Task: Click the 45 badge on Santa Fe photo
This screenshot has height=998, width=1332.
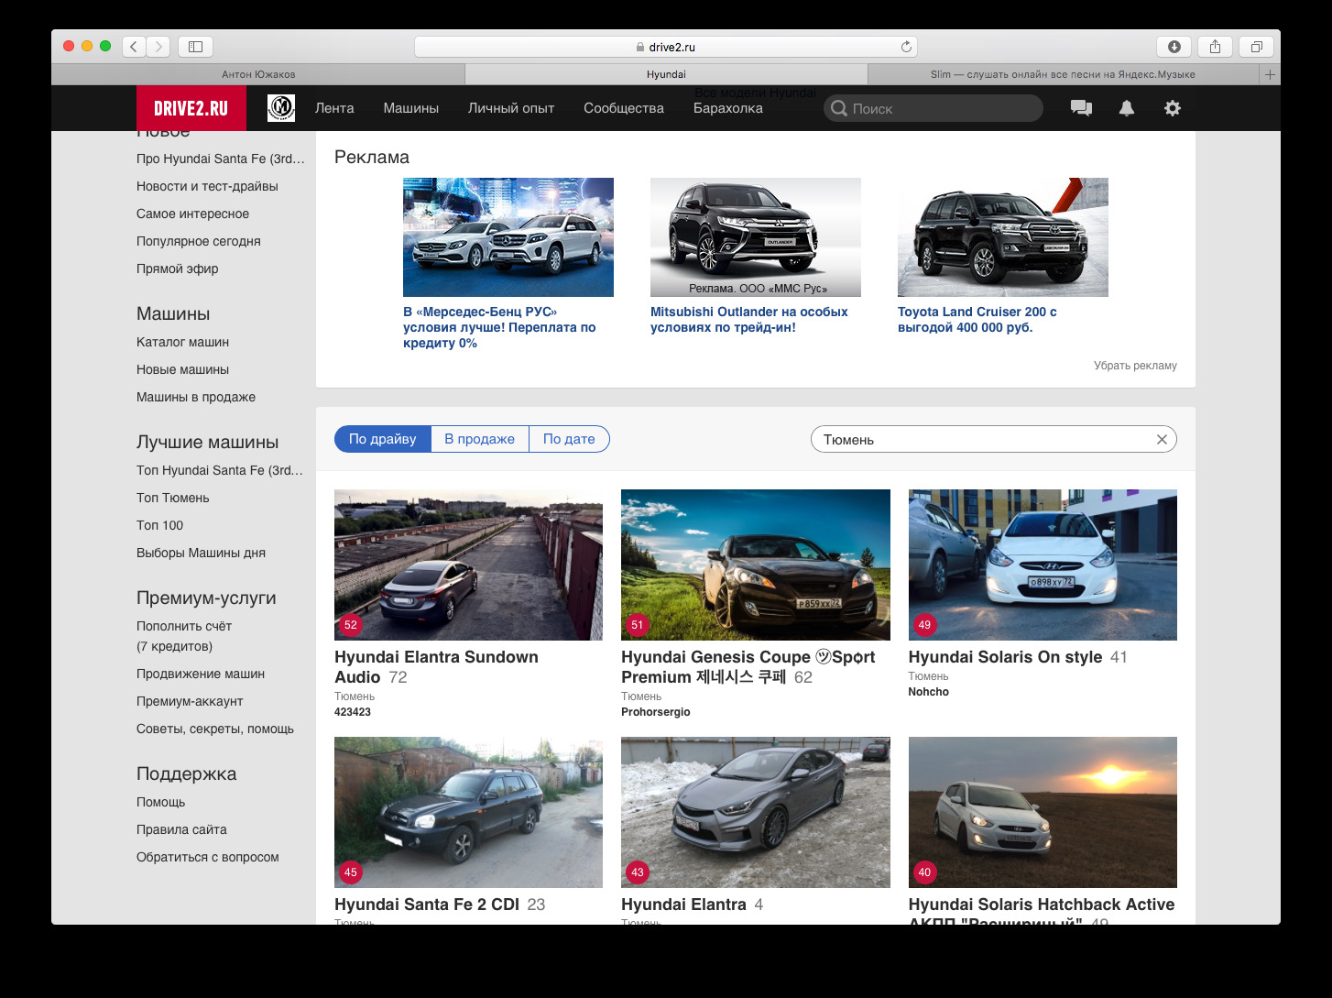Action: point(350,872)
